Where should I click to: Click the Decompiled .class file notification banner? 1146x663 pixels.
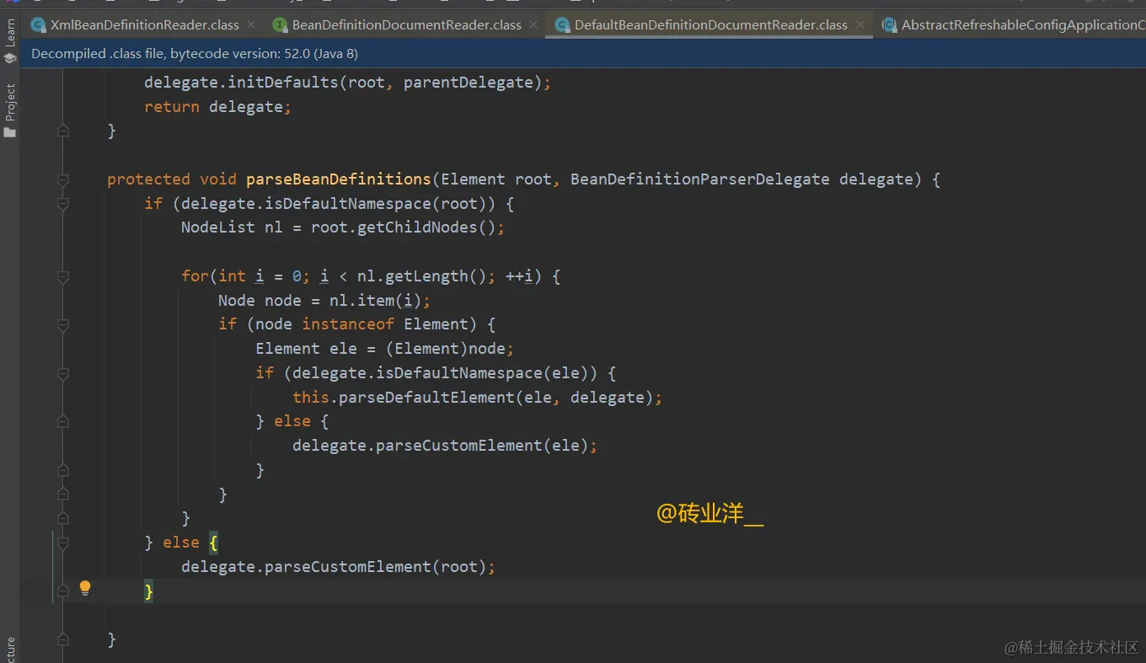[x=582, y=54]
